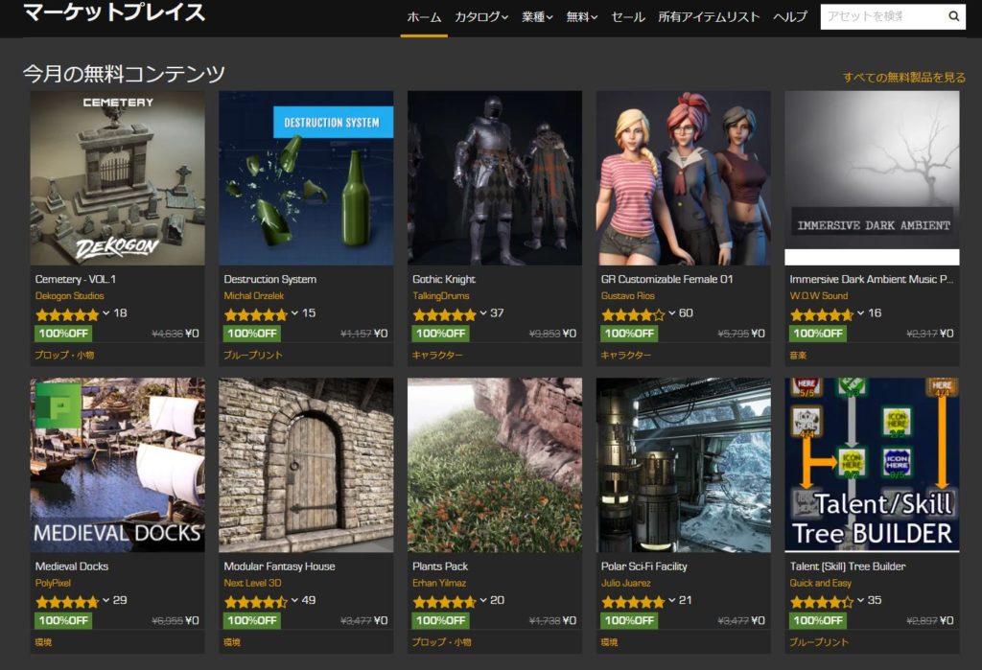Visit the W.O.W Sound seller page
Image resolution: width=982 pixels, height=670 pixels.
pyautogui.click(x=819, y=295)
